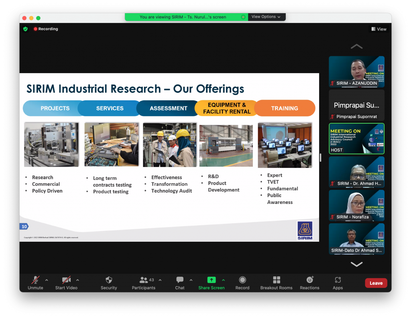Open the View layout menu
Screen dimensions: 411x318
click(379, 29)
